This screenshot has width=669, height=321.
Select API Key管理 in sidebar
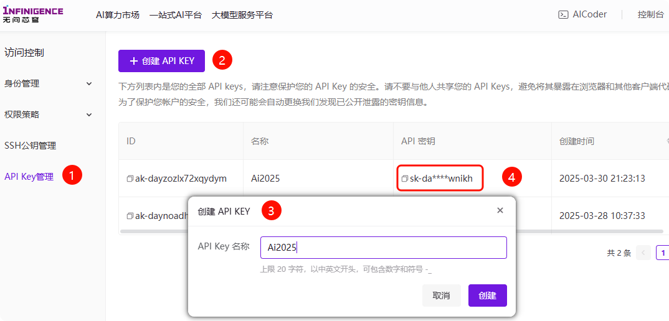[29, 177]
